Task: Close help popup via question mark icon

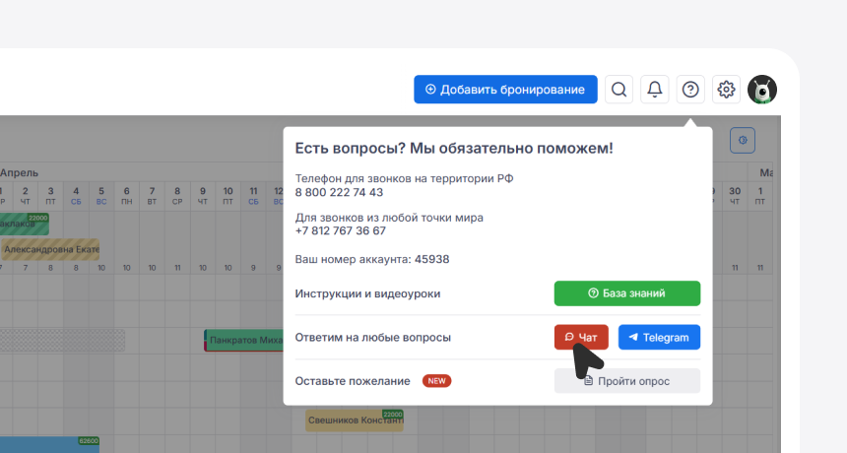Action: pyautogui.click(x=690, y=90)
